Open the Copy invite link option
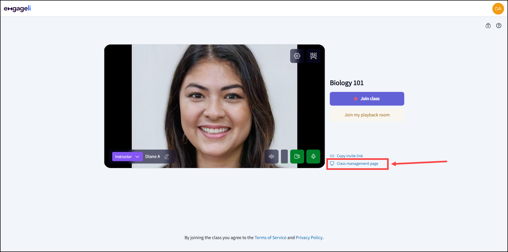Image resolution: width=508 pixels, height=252 pixels. tap(350, 156)
